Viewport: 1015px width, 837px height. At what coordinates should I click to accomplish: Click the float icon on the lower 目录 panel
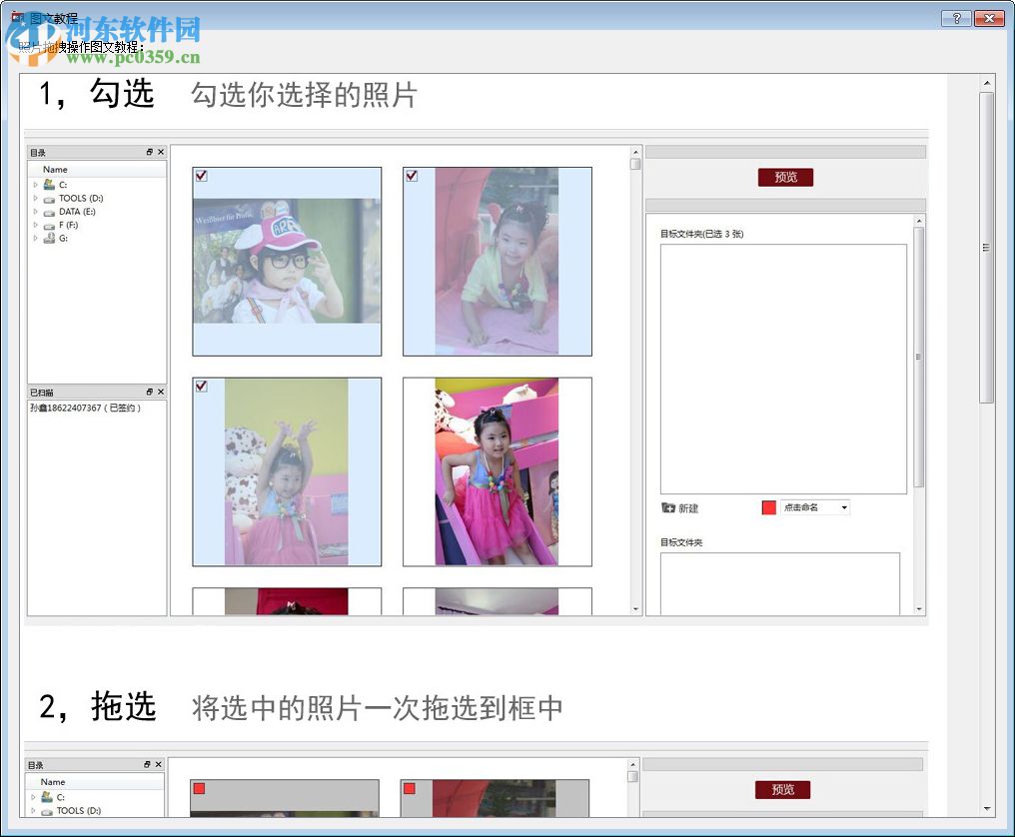point(149,764)
